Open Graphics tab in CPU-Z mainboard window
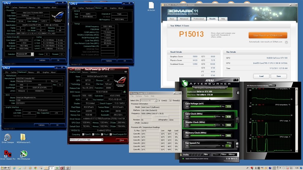 point(46,72)
